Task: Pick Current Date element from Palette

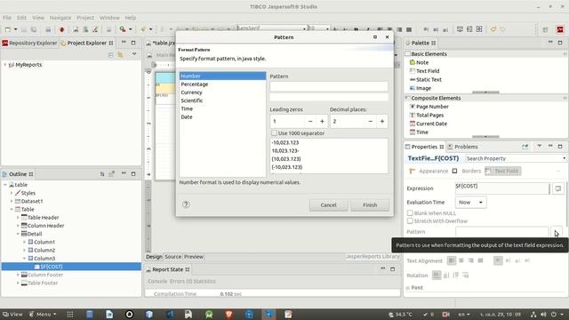Action: tap(429, 124)
